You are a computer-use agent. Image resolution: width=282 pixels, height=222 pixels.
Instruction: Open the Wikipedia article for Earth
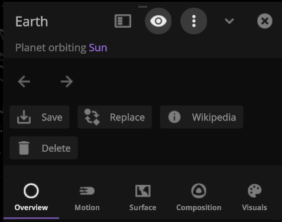[x=202, y=117]
